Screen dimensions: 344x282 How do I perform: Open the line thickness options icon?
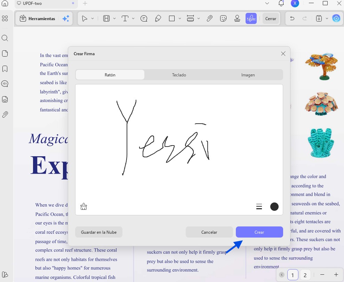259,207
